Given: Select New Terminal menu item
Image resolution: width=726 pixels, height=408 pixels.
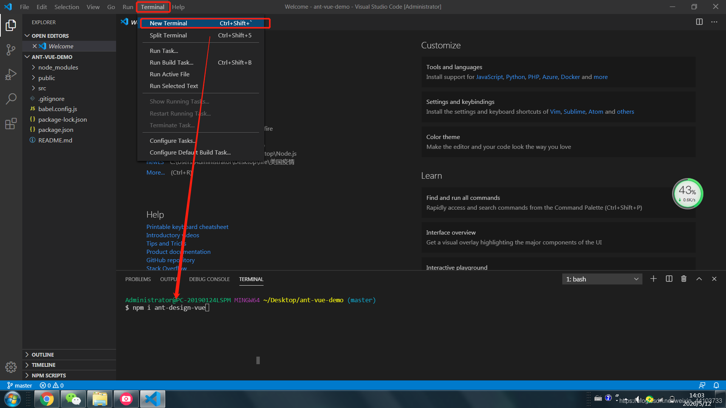Looking at the screenshot, I should click(168, 23).
